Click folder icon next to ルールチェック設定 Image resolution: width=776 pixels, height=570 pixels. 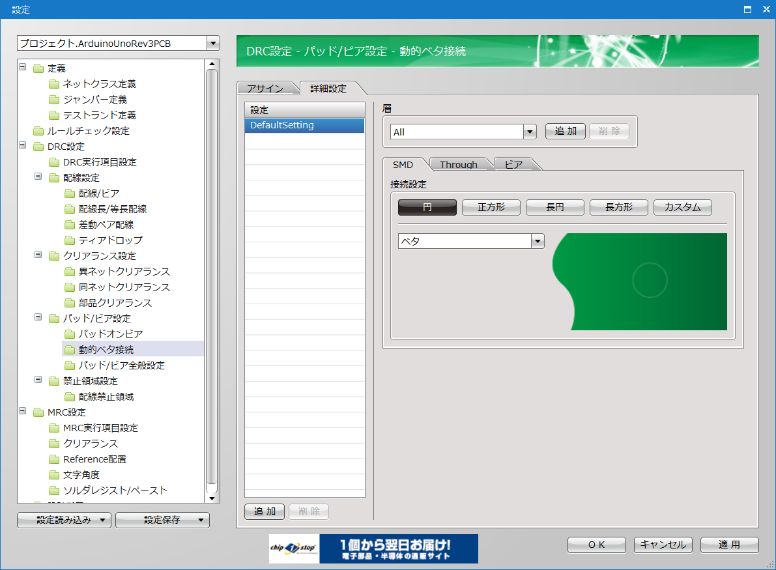[38, 131]
